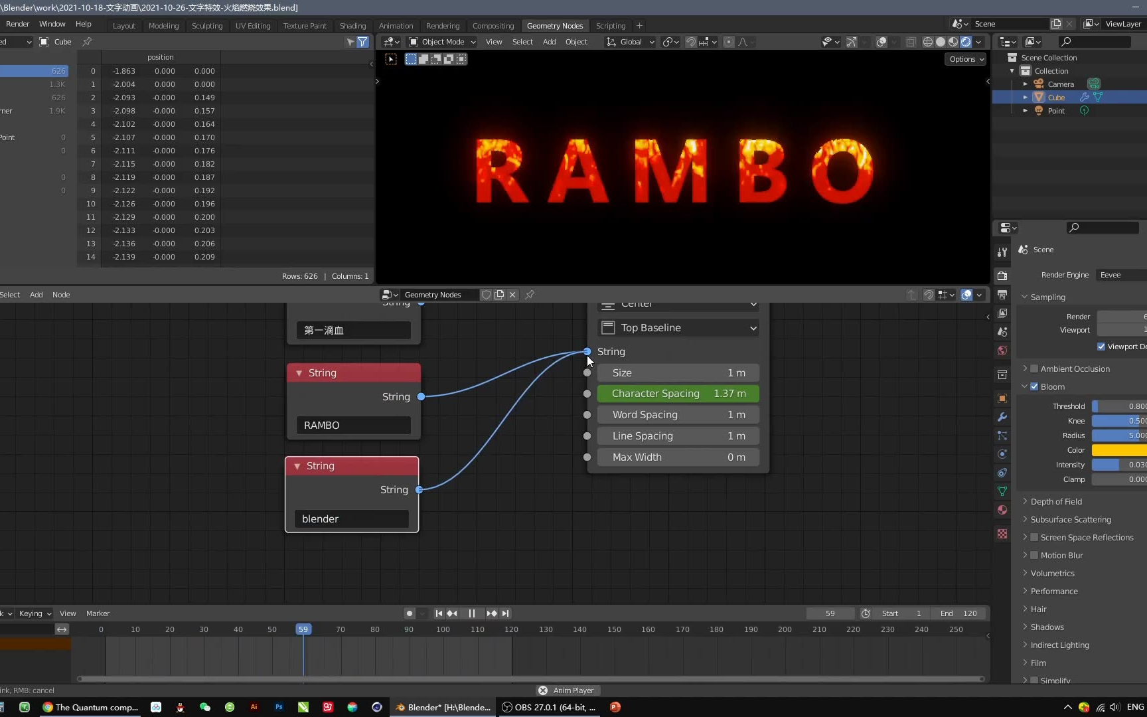Toggle snapping magnet in 3D viewport
1147x717 pixels.
[x=691, y=42]
